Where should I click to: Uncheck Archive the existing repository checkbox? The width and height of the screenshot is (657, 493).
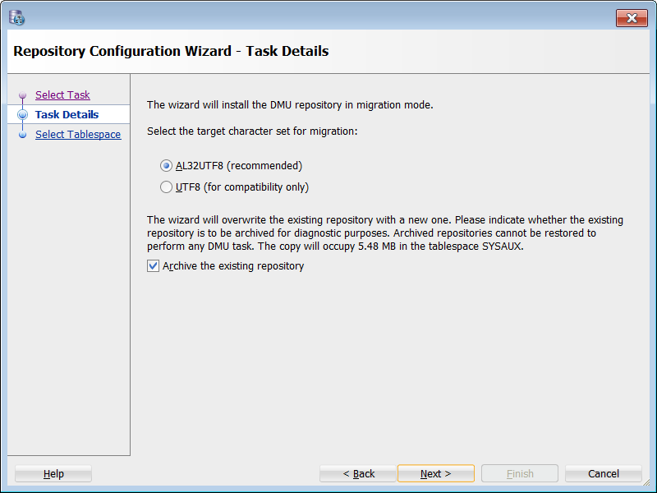click(153, 265)
